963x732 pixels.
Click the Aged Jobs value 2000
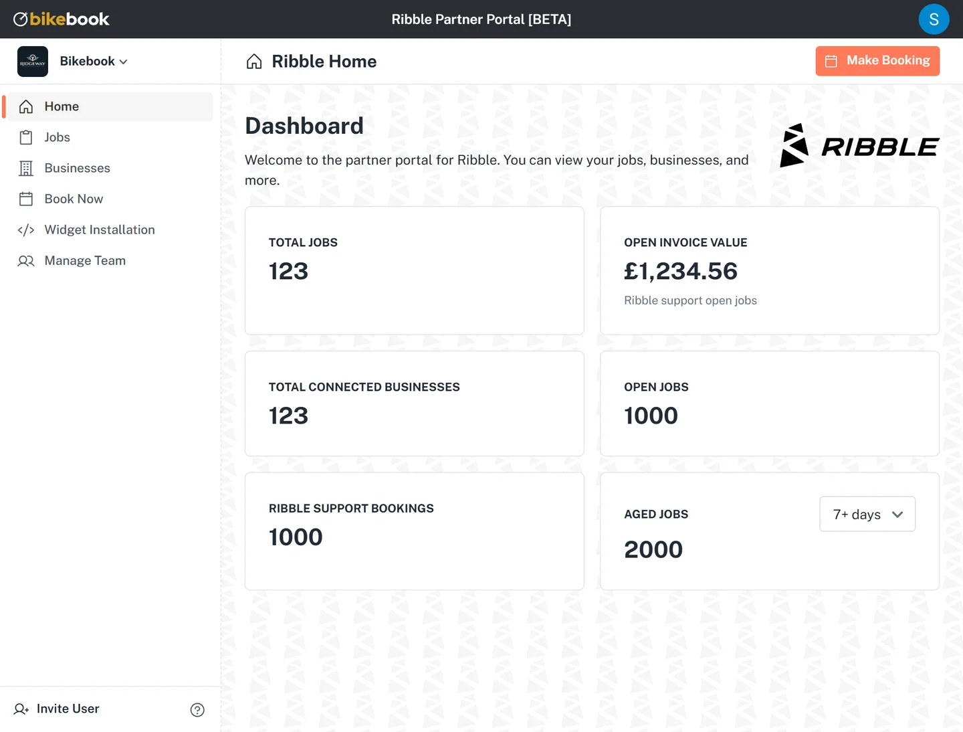(x=653, y=549)
